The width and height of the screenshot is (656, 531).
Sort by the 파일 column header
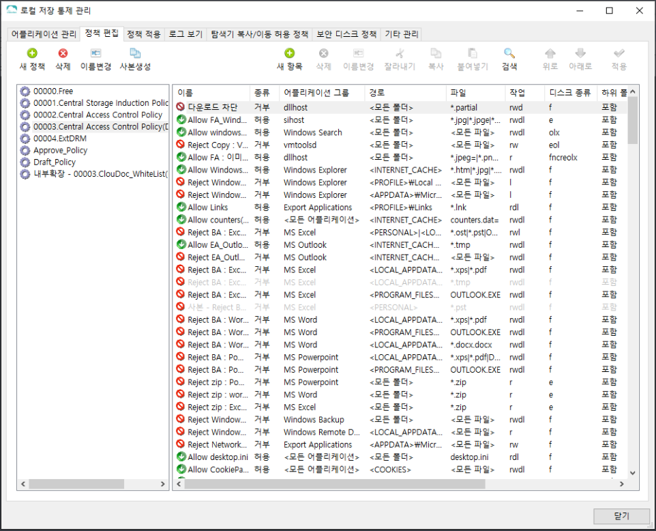(x=476, y=93)
